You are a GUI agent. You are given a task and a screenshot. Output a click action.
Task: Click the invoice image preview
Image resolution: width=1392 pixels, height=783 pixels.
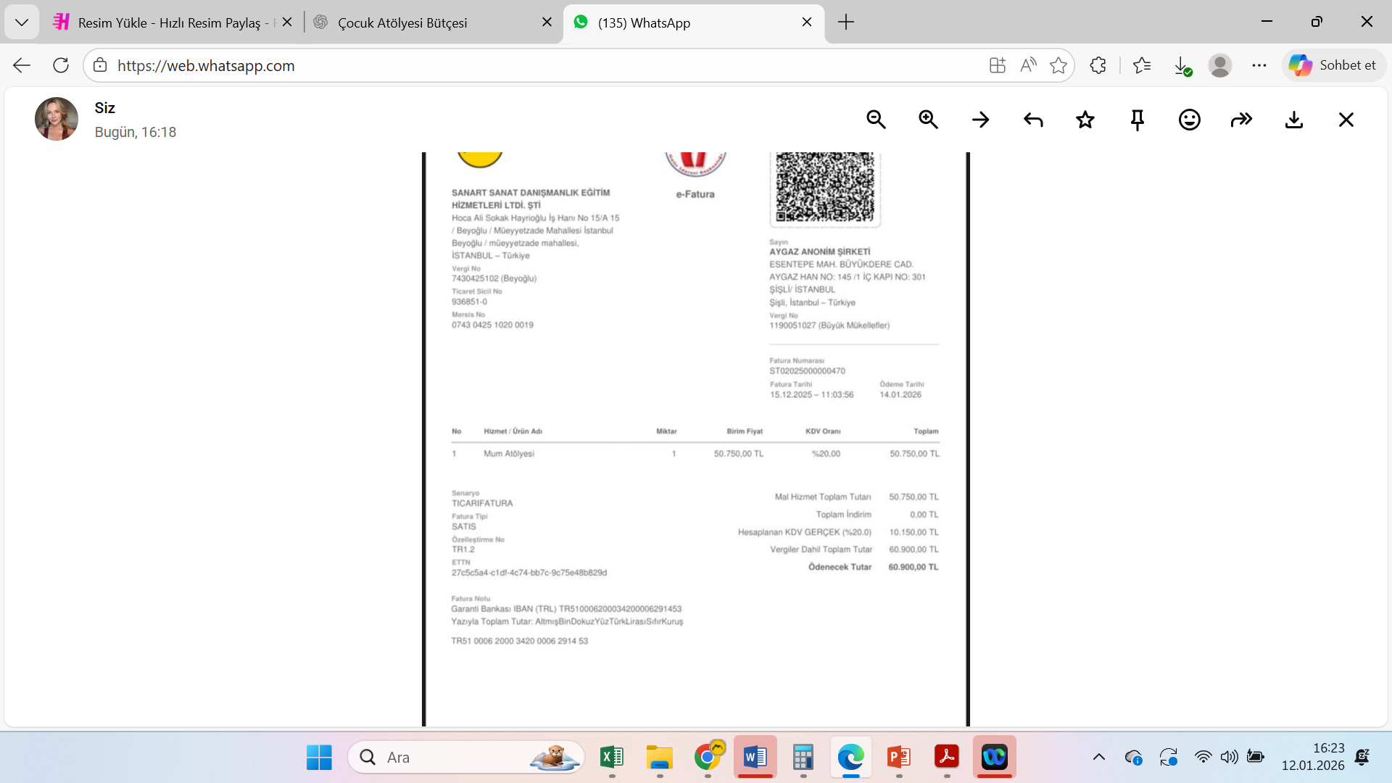tap(696, 439)
